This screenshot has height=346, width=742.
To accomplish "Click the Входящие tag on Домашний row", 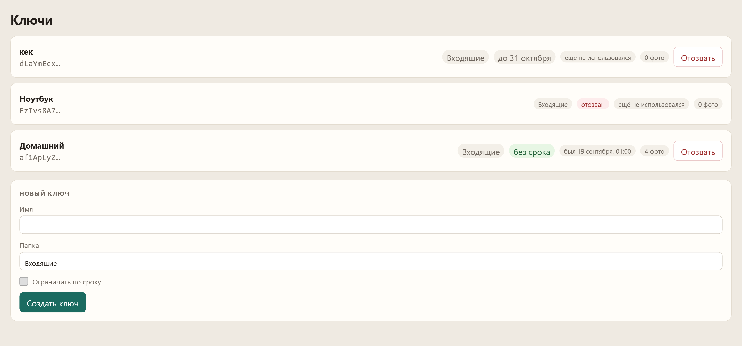I will coord(481,151).
